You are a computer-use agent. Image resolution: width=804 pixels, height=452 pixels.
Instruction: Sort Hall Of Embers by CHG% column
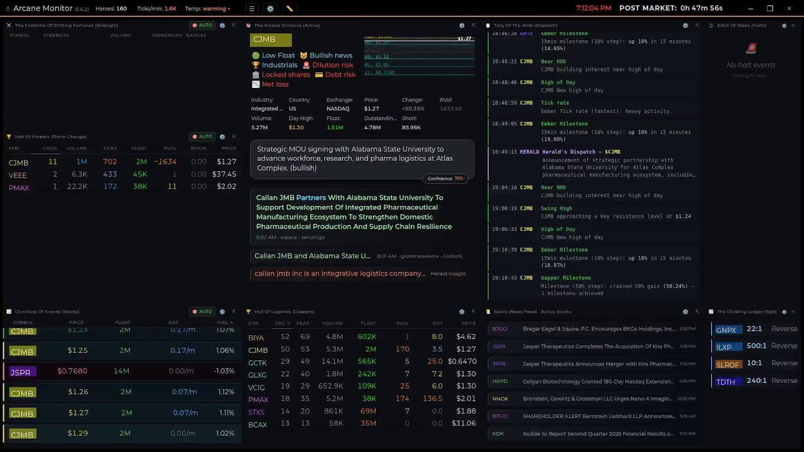coord(50,148)
